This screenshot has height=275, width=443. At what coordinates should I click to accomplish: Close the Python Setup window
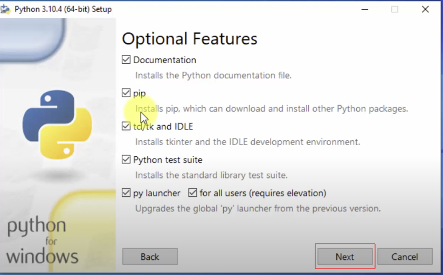pos(426,9)
